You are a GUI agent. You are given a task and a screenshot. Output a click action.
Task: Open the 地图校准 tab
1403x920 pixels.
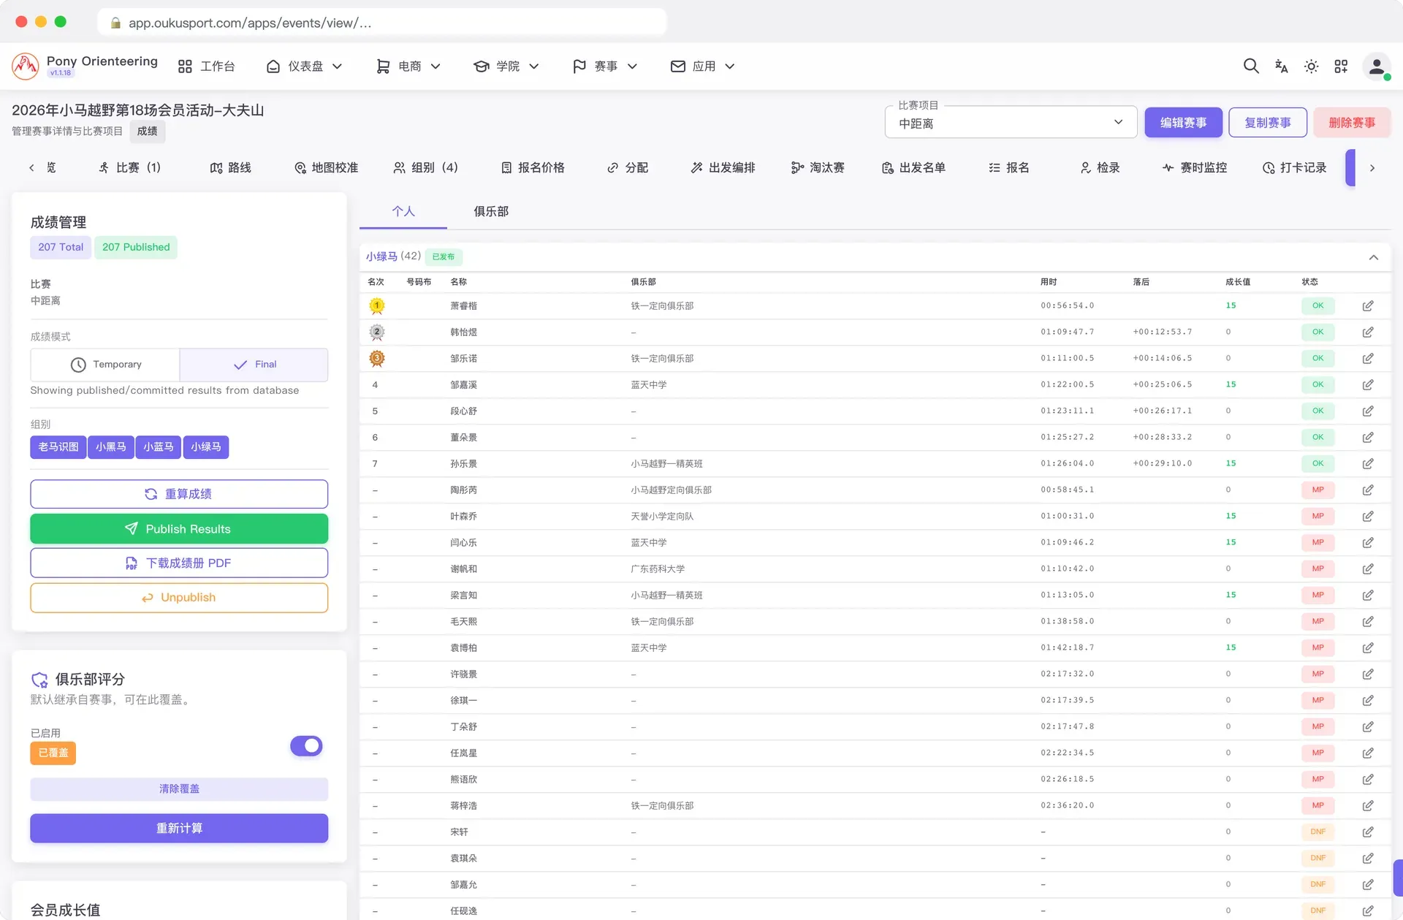(x=326, y=168)
